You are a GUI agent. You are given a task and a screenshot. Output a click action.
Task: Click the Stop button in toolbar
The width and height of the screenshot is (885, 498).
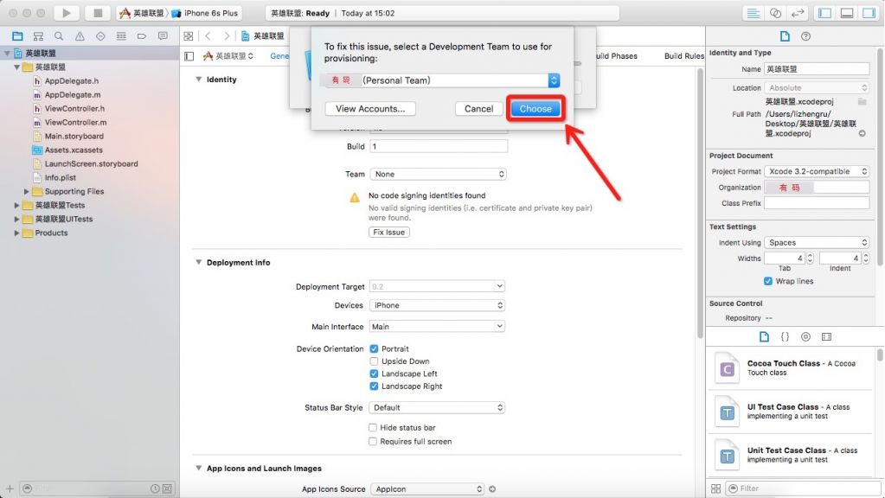(97, 13)
